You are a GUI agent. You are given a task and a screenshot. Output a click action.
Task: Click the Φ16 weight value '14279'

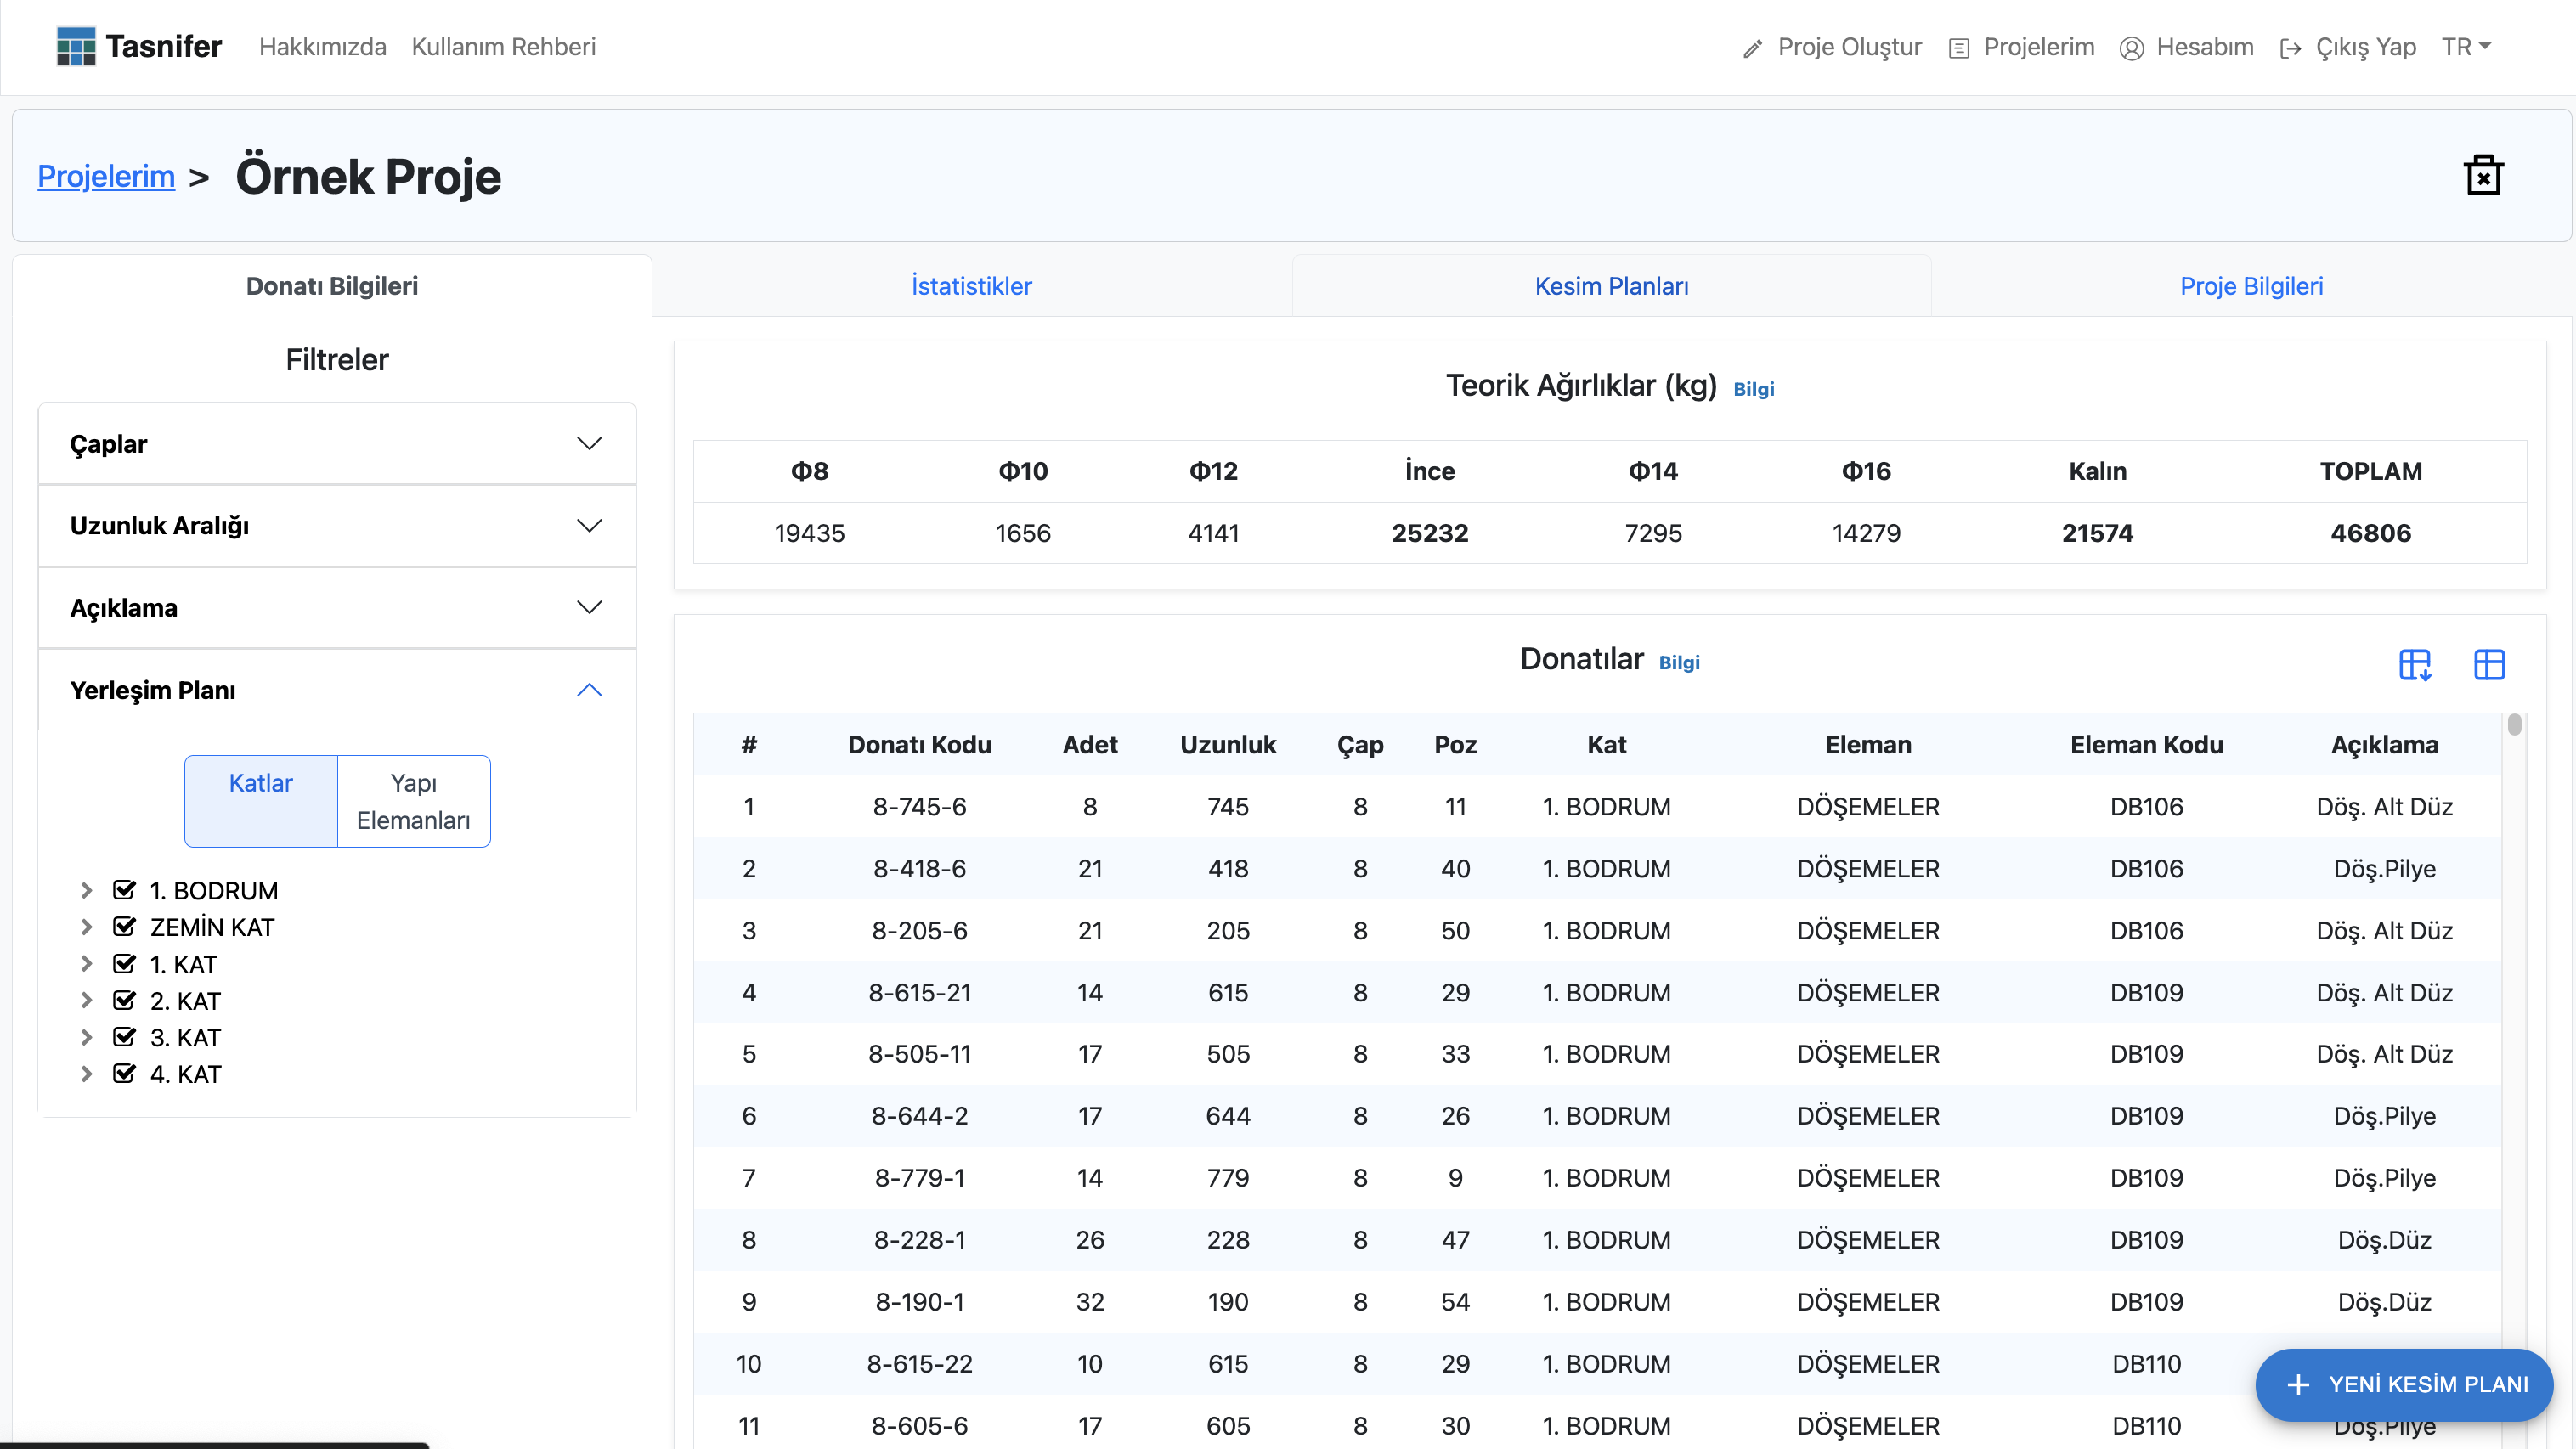tap(1866, 533)
